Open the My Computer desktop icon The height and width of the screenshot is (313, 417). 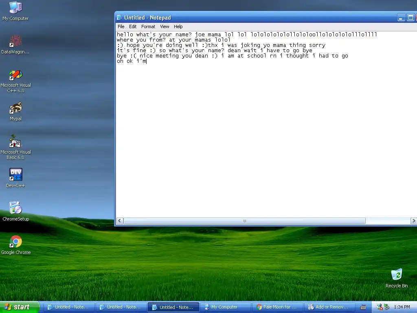coord(15,11)
